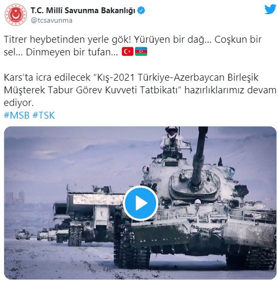Click the T.C. Millî Savunma Bakanlığı name
The image size is (278, 281).
click(83, 11)
